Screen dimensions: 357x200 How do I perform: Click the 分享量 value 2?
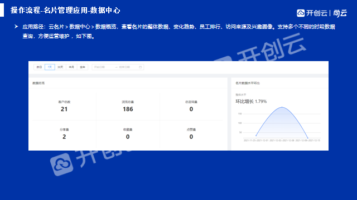tap(64, 137)
